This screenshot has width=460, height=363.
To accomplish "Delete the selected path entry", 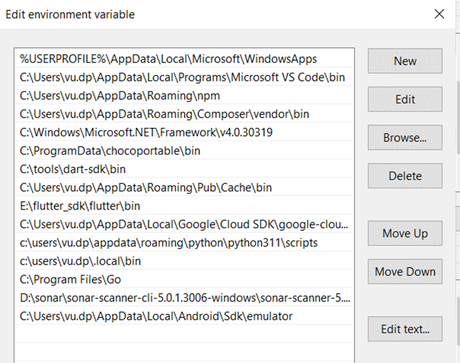I will 405,176.
